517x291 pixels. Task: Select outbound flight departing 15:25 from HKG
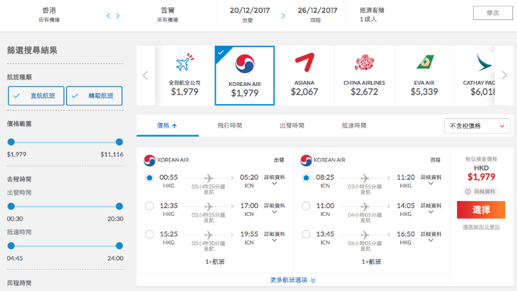click(x=149, y=235)
